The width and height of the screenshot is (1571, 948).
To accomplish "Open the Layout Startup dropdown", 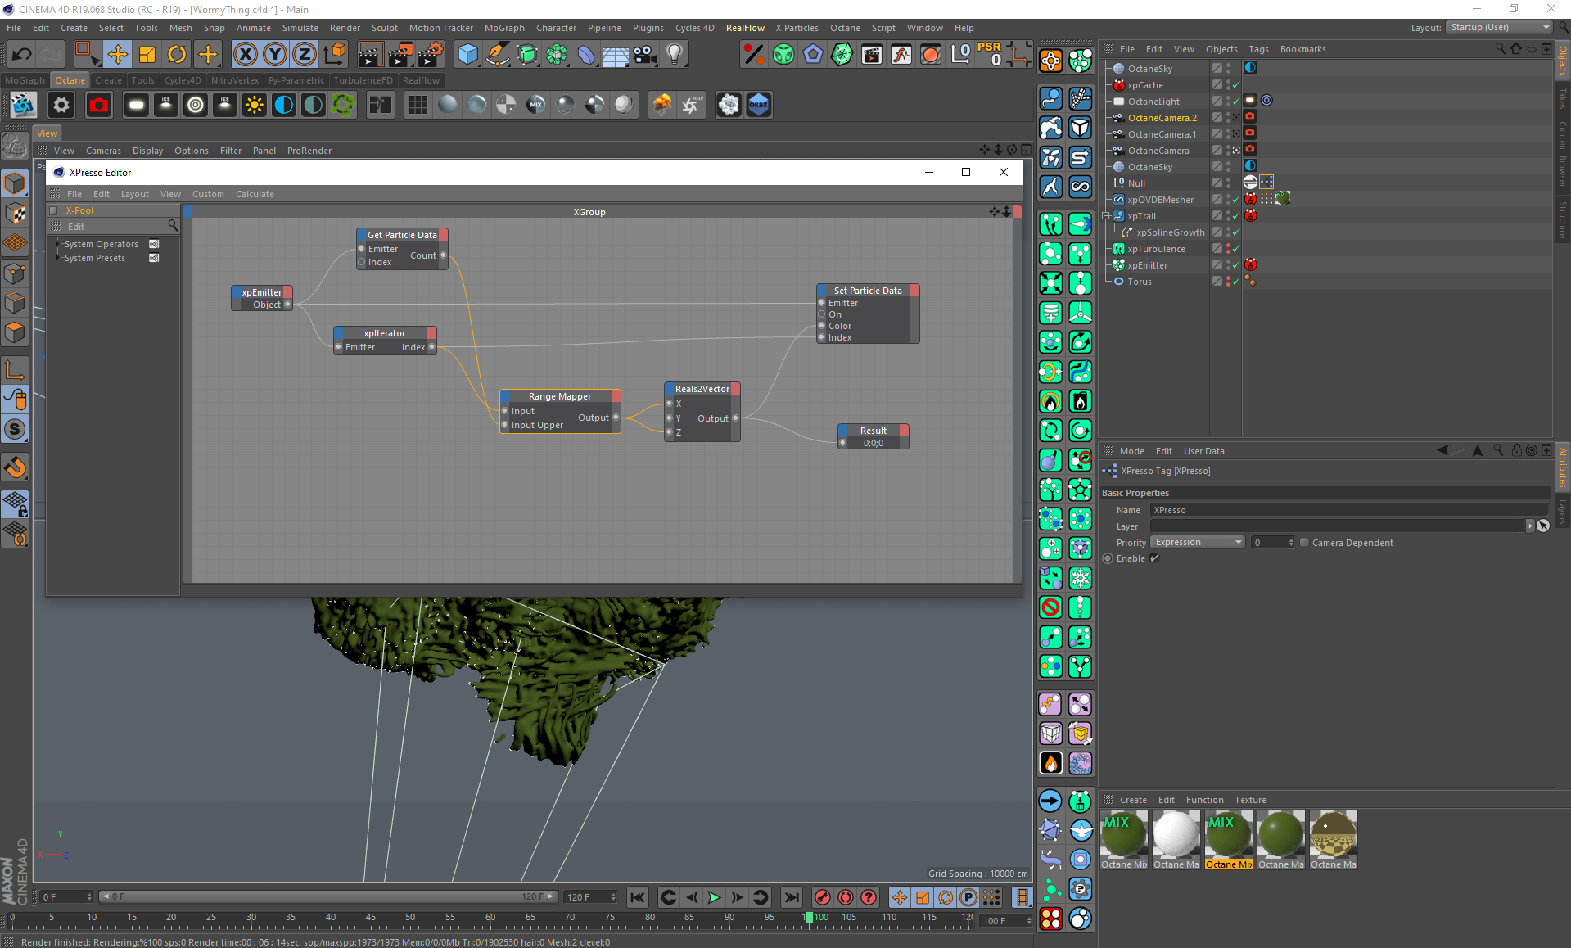I will tap(1499, 27).
